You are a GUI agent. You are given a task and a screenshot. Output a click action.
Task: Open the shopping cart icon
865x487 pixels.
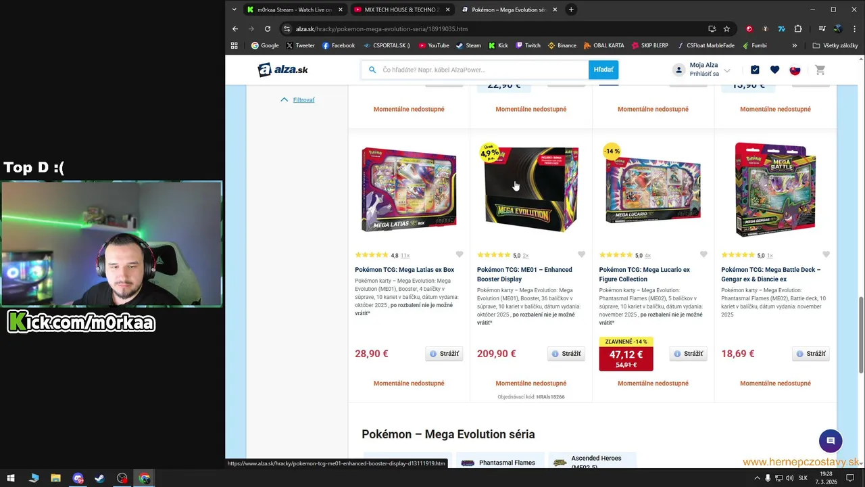(820, 70)
